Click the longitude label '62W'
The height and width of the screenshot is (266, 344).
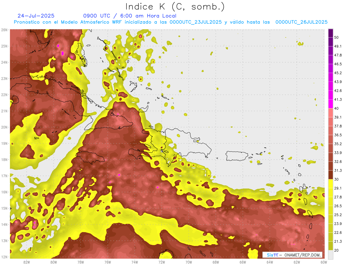[297, 262]
